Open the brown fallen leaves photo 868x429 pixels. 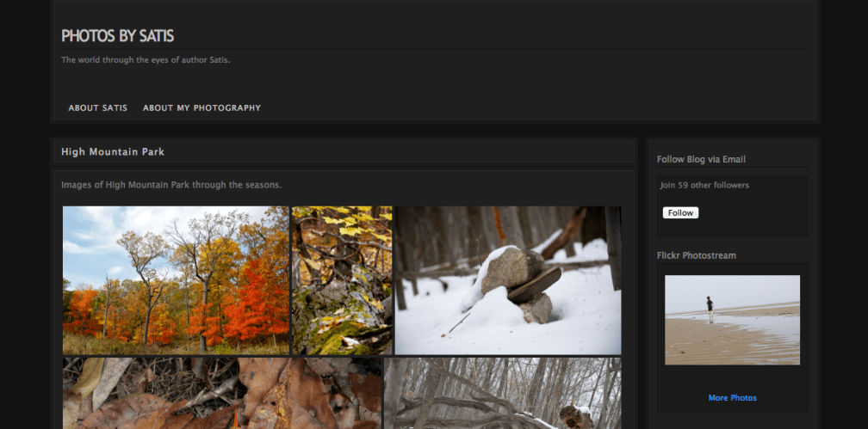pyautogui.click(x=222, y=393)
